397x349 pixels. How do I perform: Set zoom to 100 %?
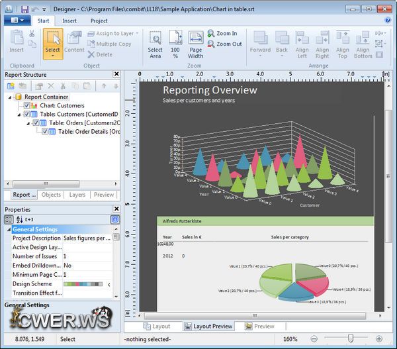point(175,44)
